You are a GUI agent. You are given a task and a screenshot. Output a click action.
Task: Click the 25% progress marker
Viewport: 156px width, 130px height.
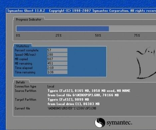(59, 35)
